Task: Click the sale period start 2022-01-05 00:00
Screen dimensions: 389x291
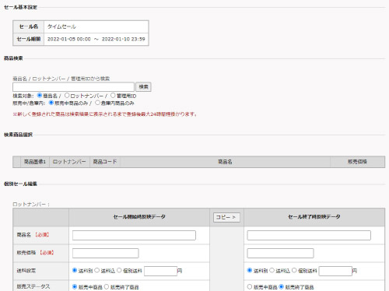Action: [69, 39]
